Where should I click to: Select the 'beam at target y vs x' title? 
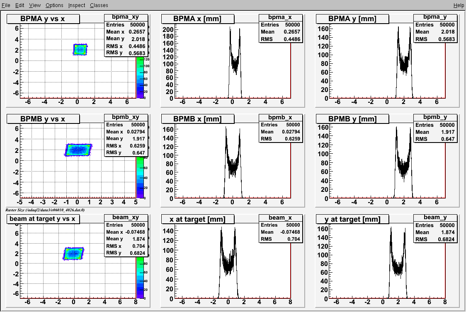click(x=43, y=219)
